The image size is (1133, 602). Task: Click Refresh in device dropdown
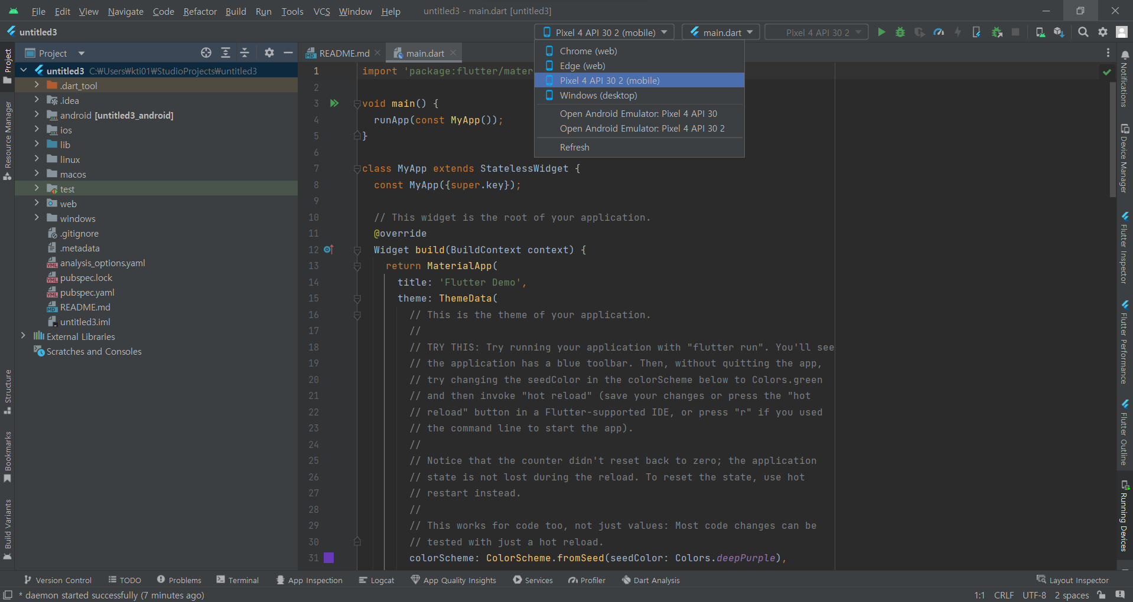(x=639, y=147)
